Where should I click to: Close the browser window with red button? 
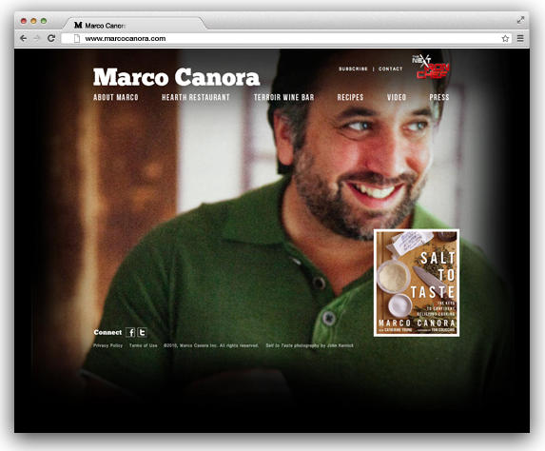[x=24, y=21]
